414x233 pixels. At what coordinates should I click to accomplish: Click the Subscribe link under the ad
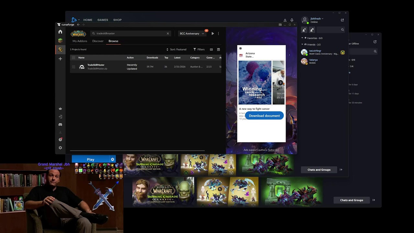point(274,150)
